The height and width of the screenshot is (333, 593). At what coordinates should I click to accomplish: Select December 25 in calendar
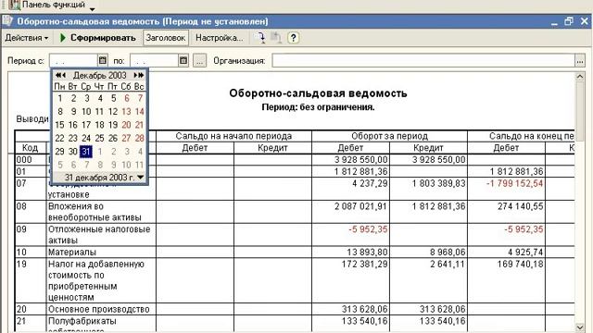pos(99,138)
